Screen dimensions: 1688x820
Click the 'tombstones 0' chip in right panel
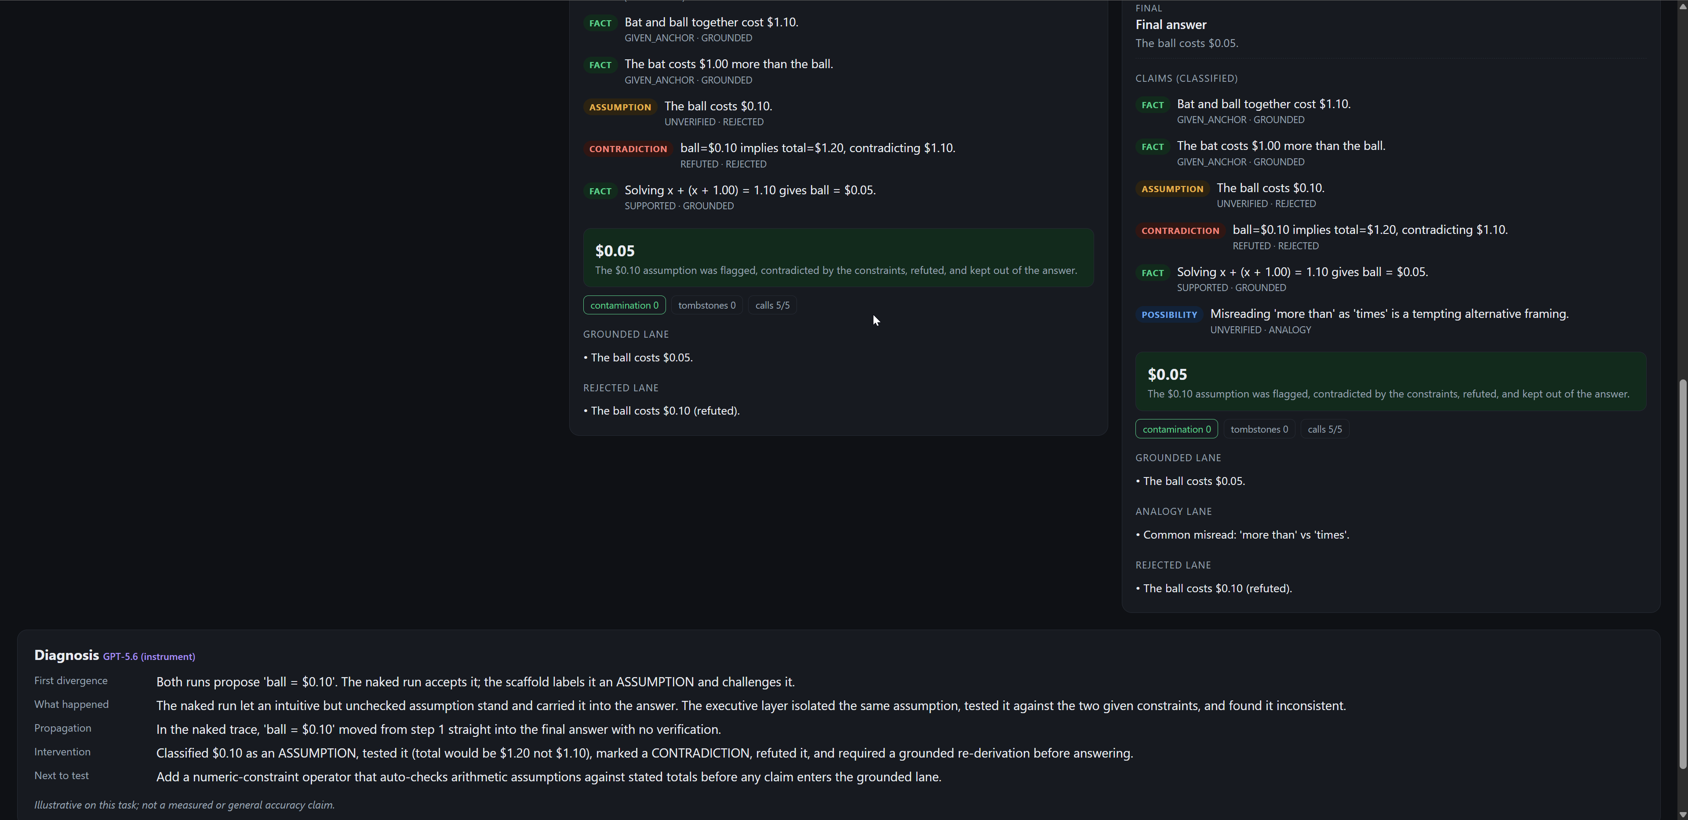(1259, 429)
